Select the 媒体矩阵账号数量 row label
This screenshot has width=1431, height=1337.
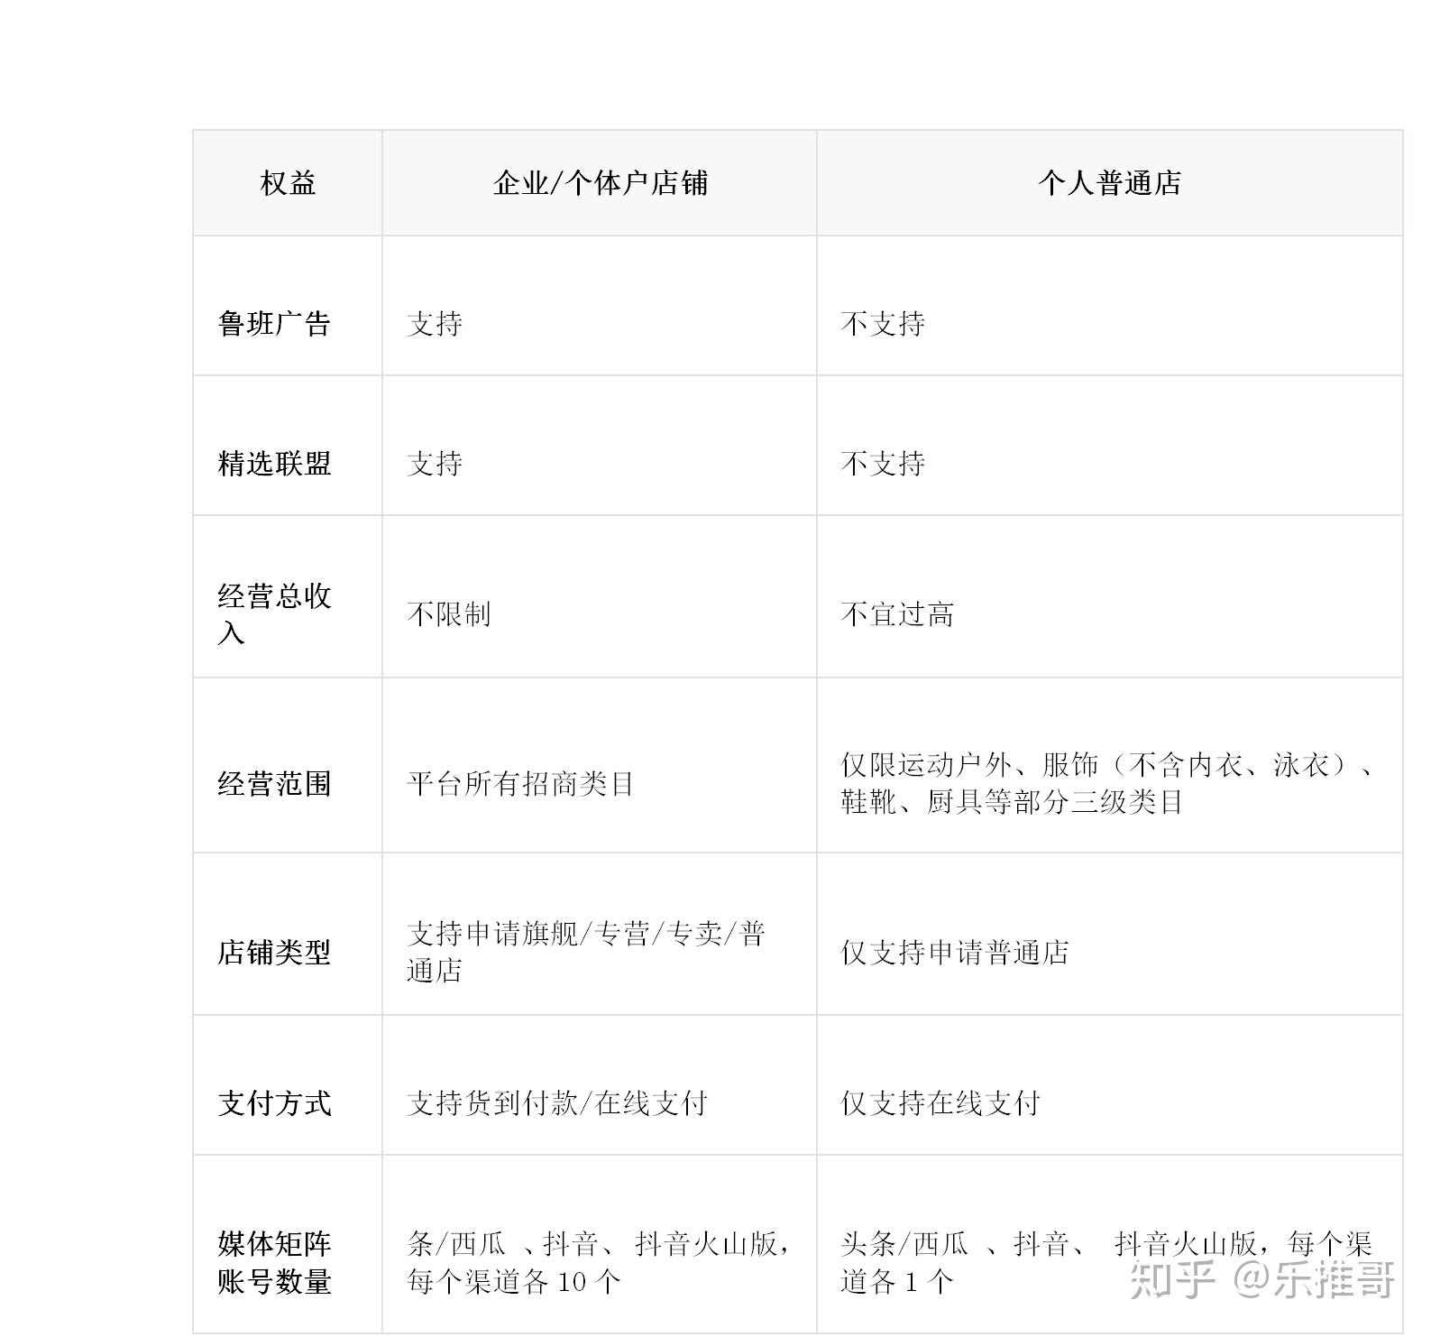(275, 1262)
